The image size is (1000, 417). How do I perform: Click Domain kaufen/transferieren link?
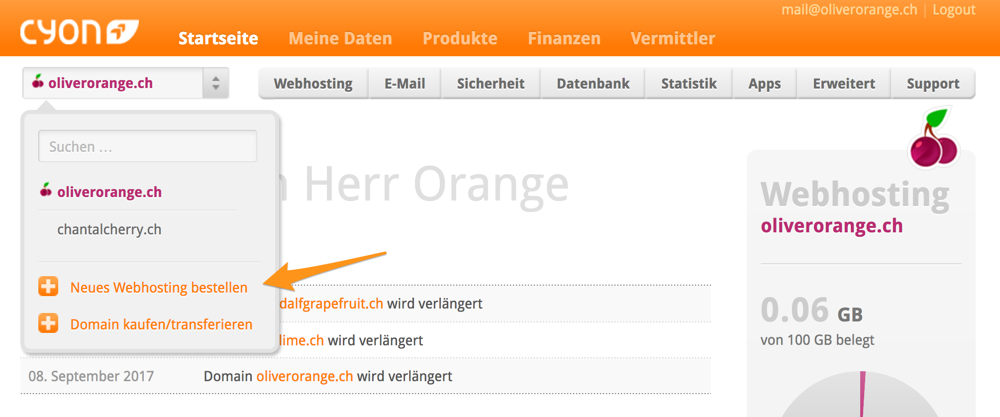[161, 324]
